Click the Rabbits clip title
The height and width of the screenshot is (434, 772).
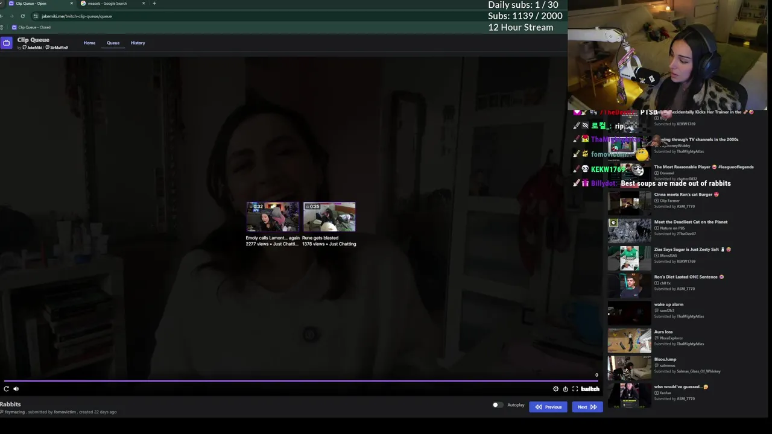[10, 404]
